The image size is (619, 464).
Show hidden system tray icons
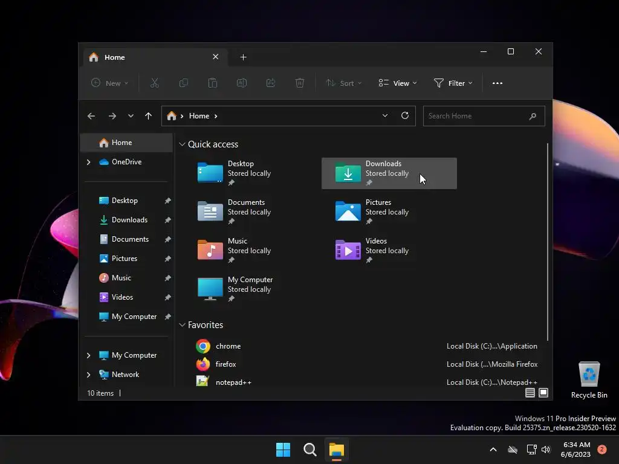coord(493,449)
